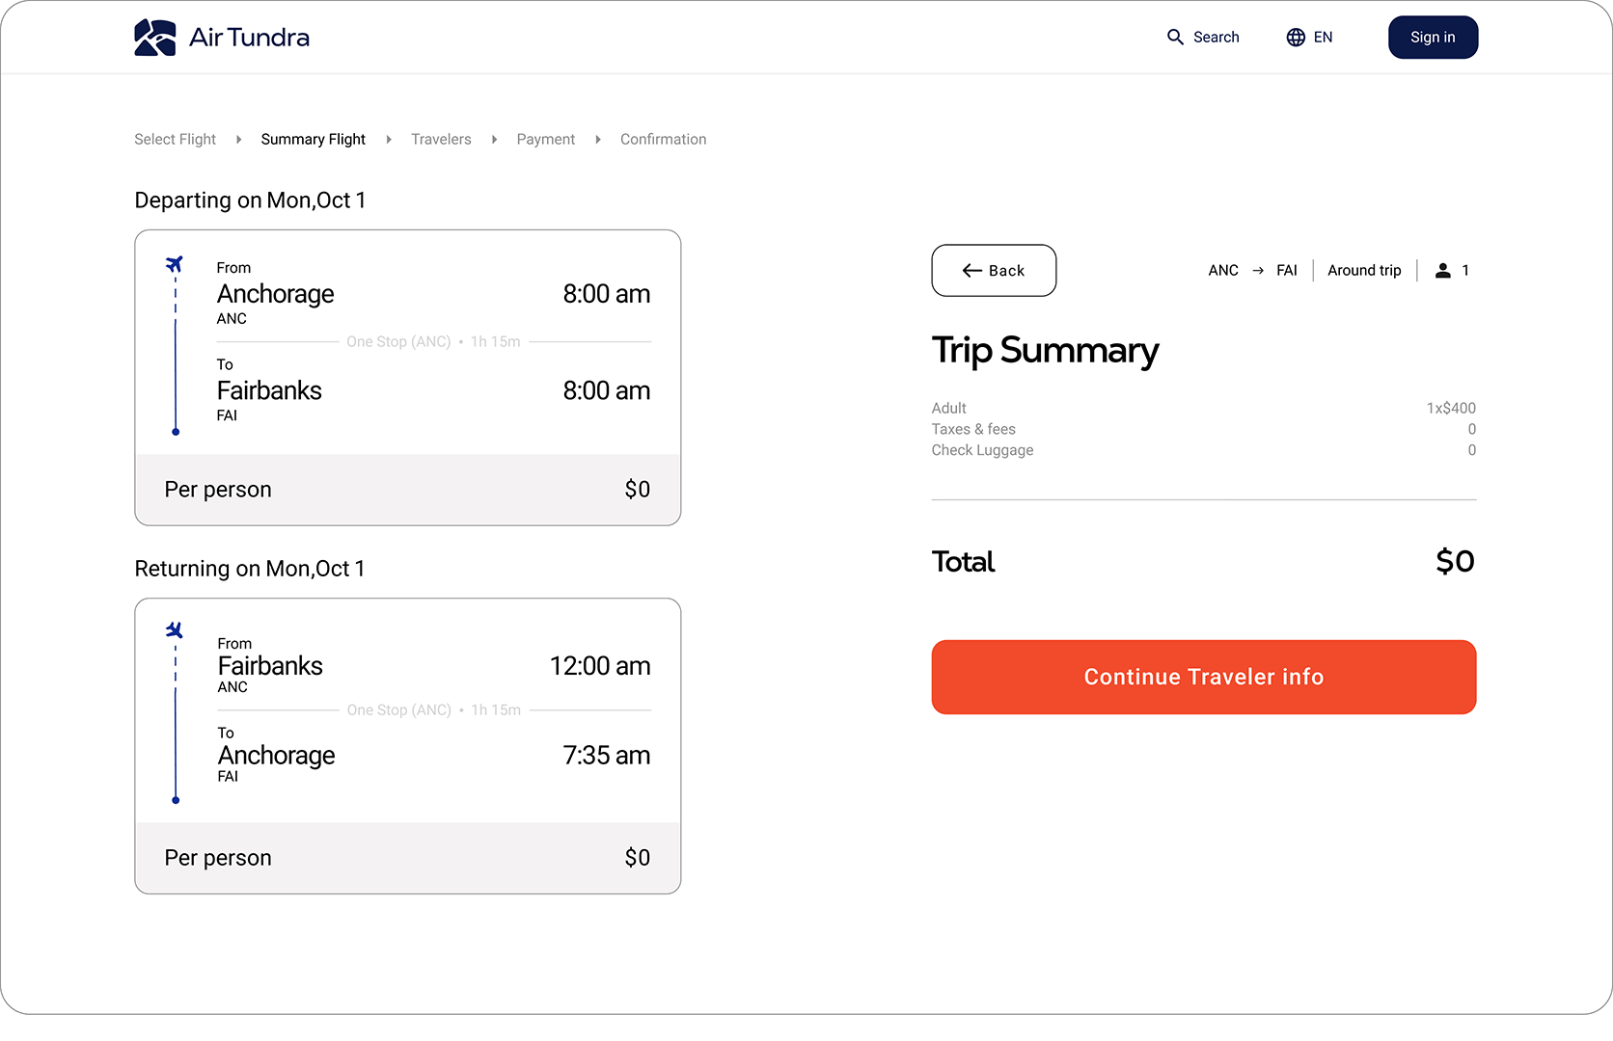
Task: Click the globe language icon
Action: click(x=1296, y=38)
